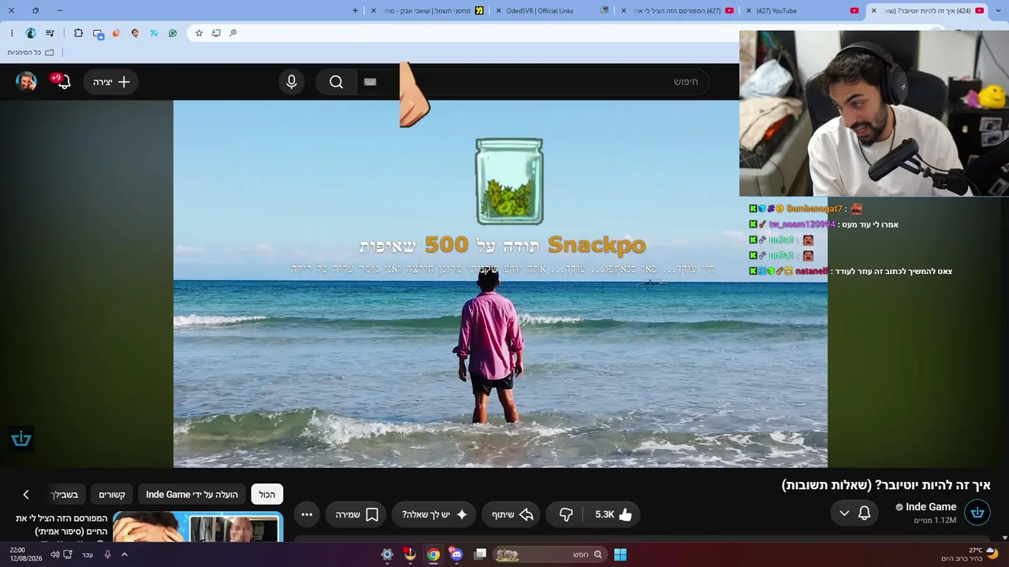Select the 'בשבילך' filter chip
This screenshot has width=1009, height=567.
click(65, 495)
